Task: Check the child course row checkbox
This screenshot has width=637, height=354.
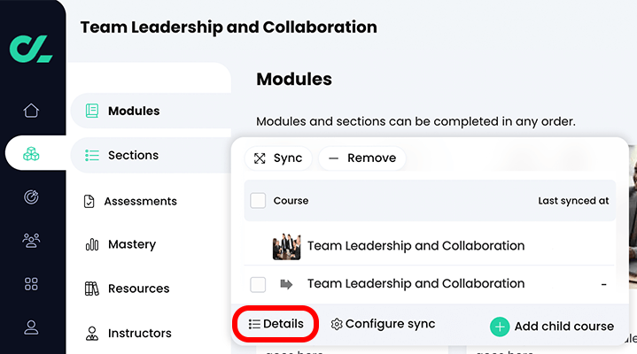Action: pyautogui.click(x=258, y=284)
